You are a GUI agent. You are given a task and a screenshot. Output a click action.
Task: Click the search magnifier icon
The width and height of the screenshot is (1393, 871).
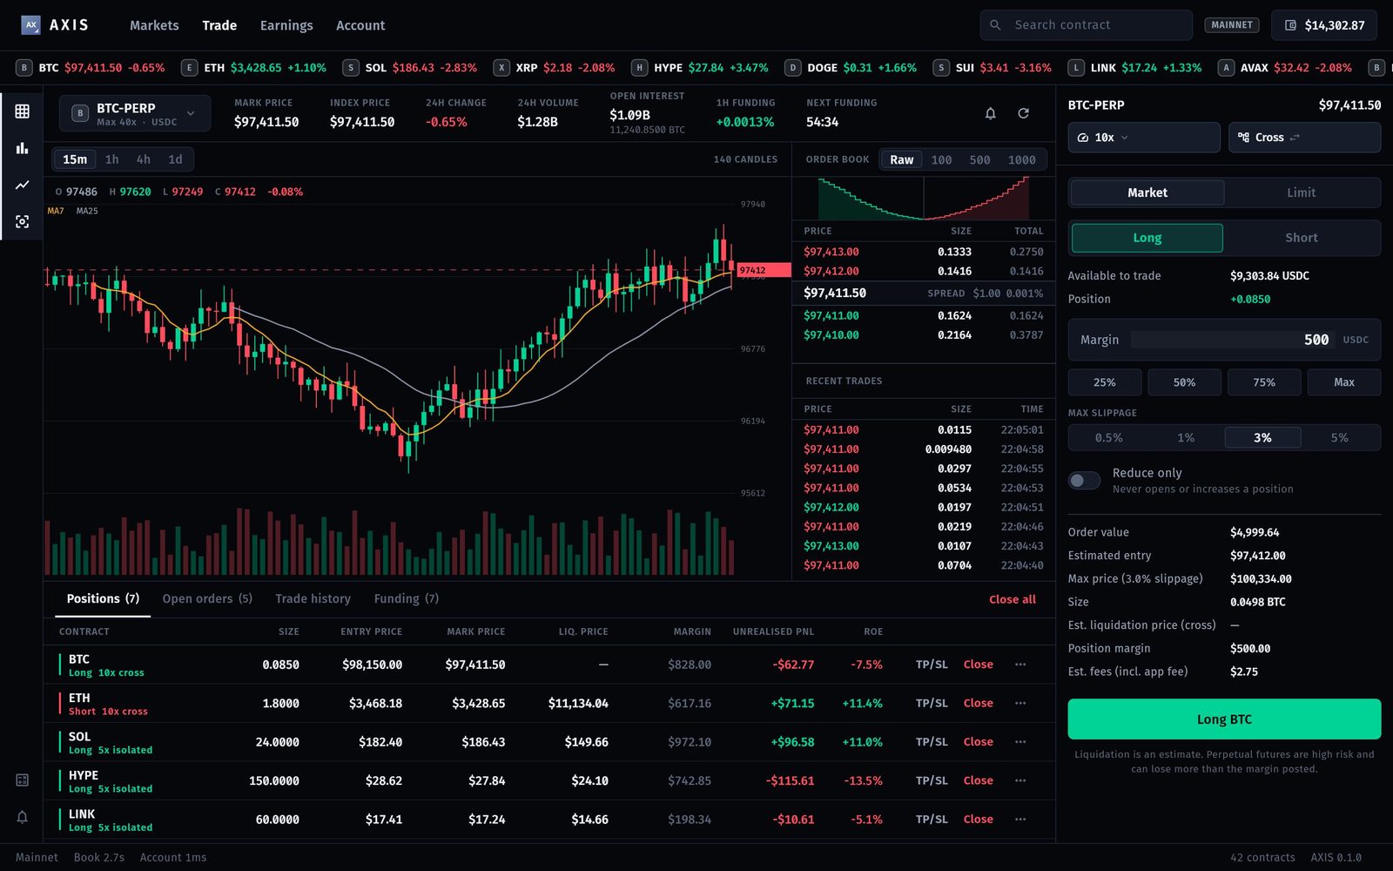995,25
